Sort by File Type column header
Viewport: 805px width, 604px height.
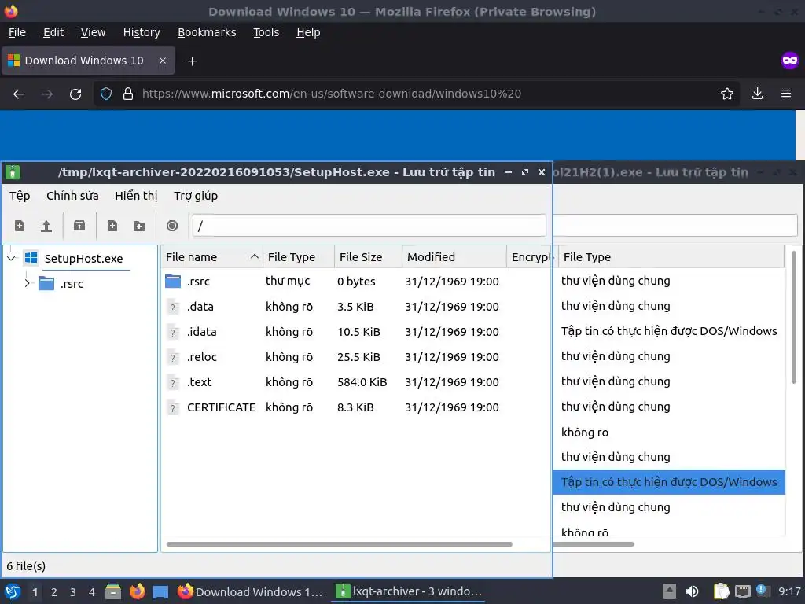click(x=298, y=257)
